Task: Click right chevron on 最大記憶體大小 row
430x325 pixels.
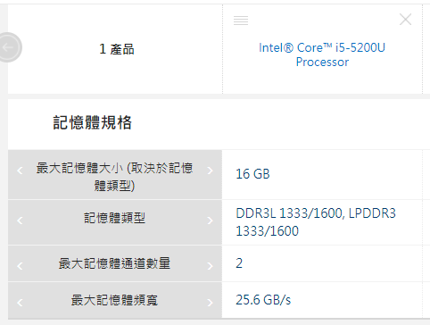Action: click(210, 171)
